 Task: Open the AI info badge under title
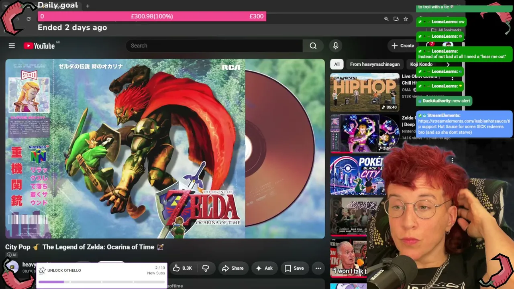pos(11,255)
